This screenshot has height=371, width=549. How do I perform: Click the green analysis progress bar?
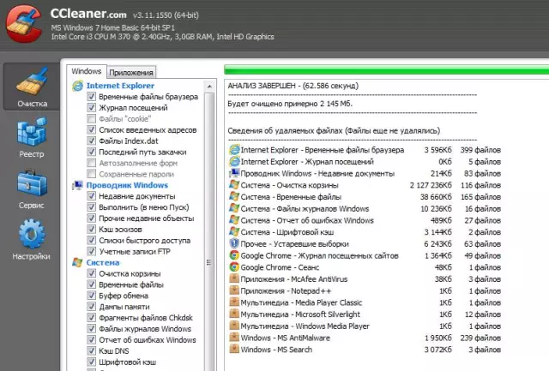387,69
